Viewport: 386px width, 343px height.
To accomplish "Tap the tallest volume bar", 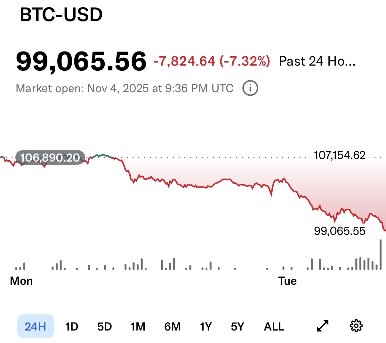I will click(381, 255).
